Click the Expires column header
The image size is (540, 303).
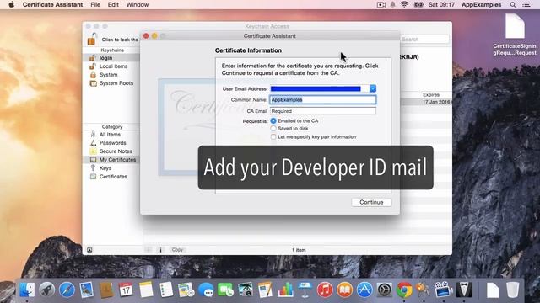tap(431, 94)
